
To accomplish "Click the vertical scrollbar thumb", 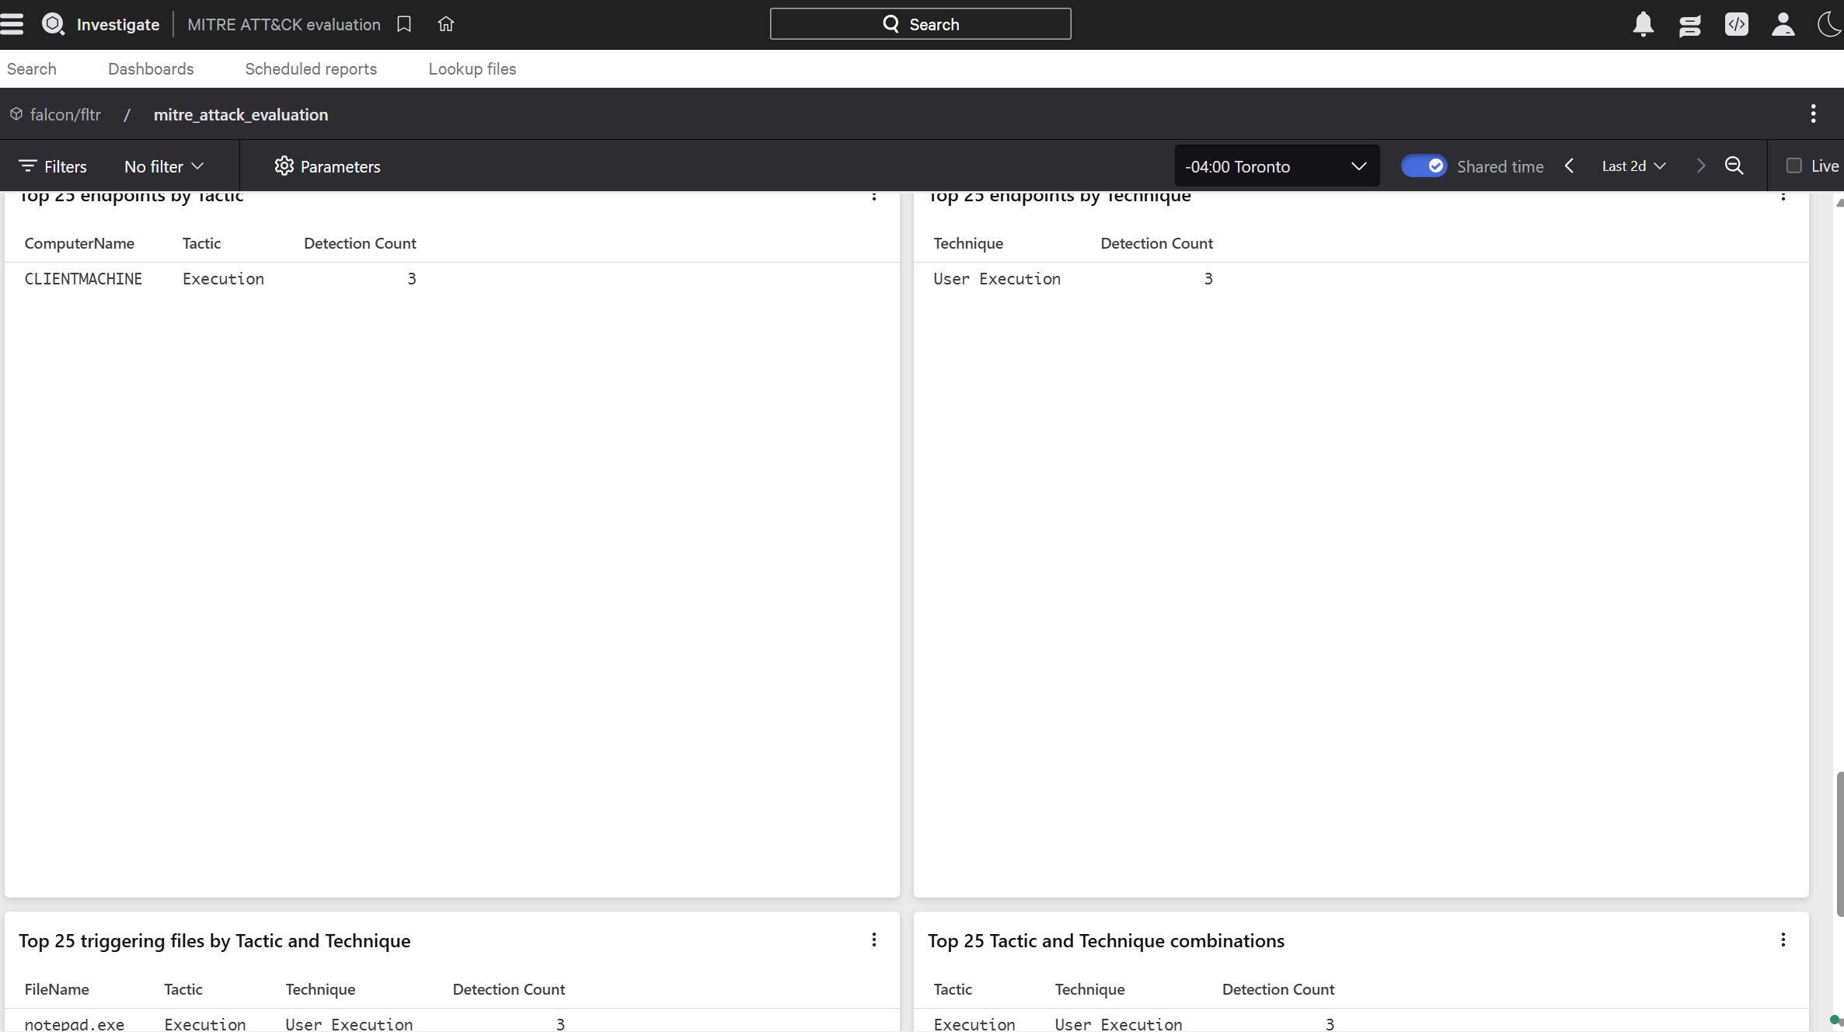I will pos(1839,844).
